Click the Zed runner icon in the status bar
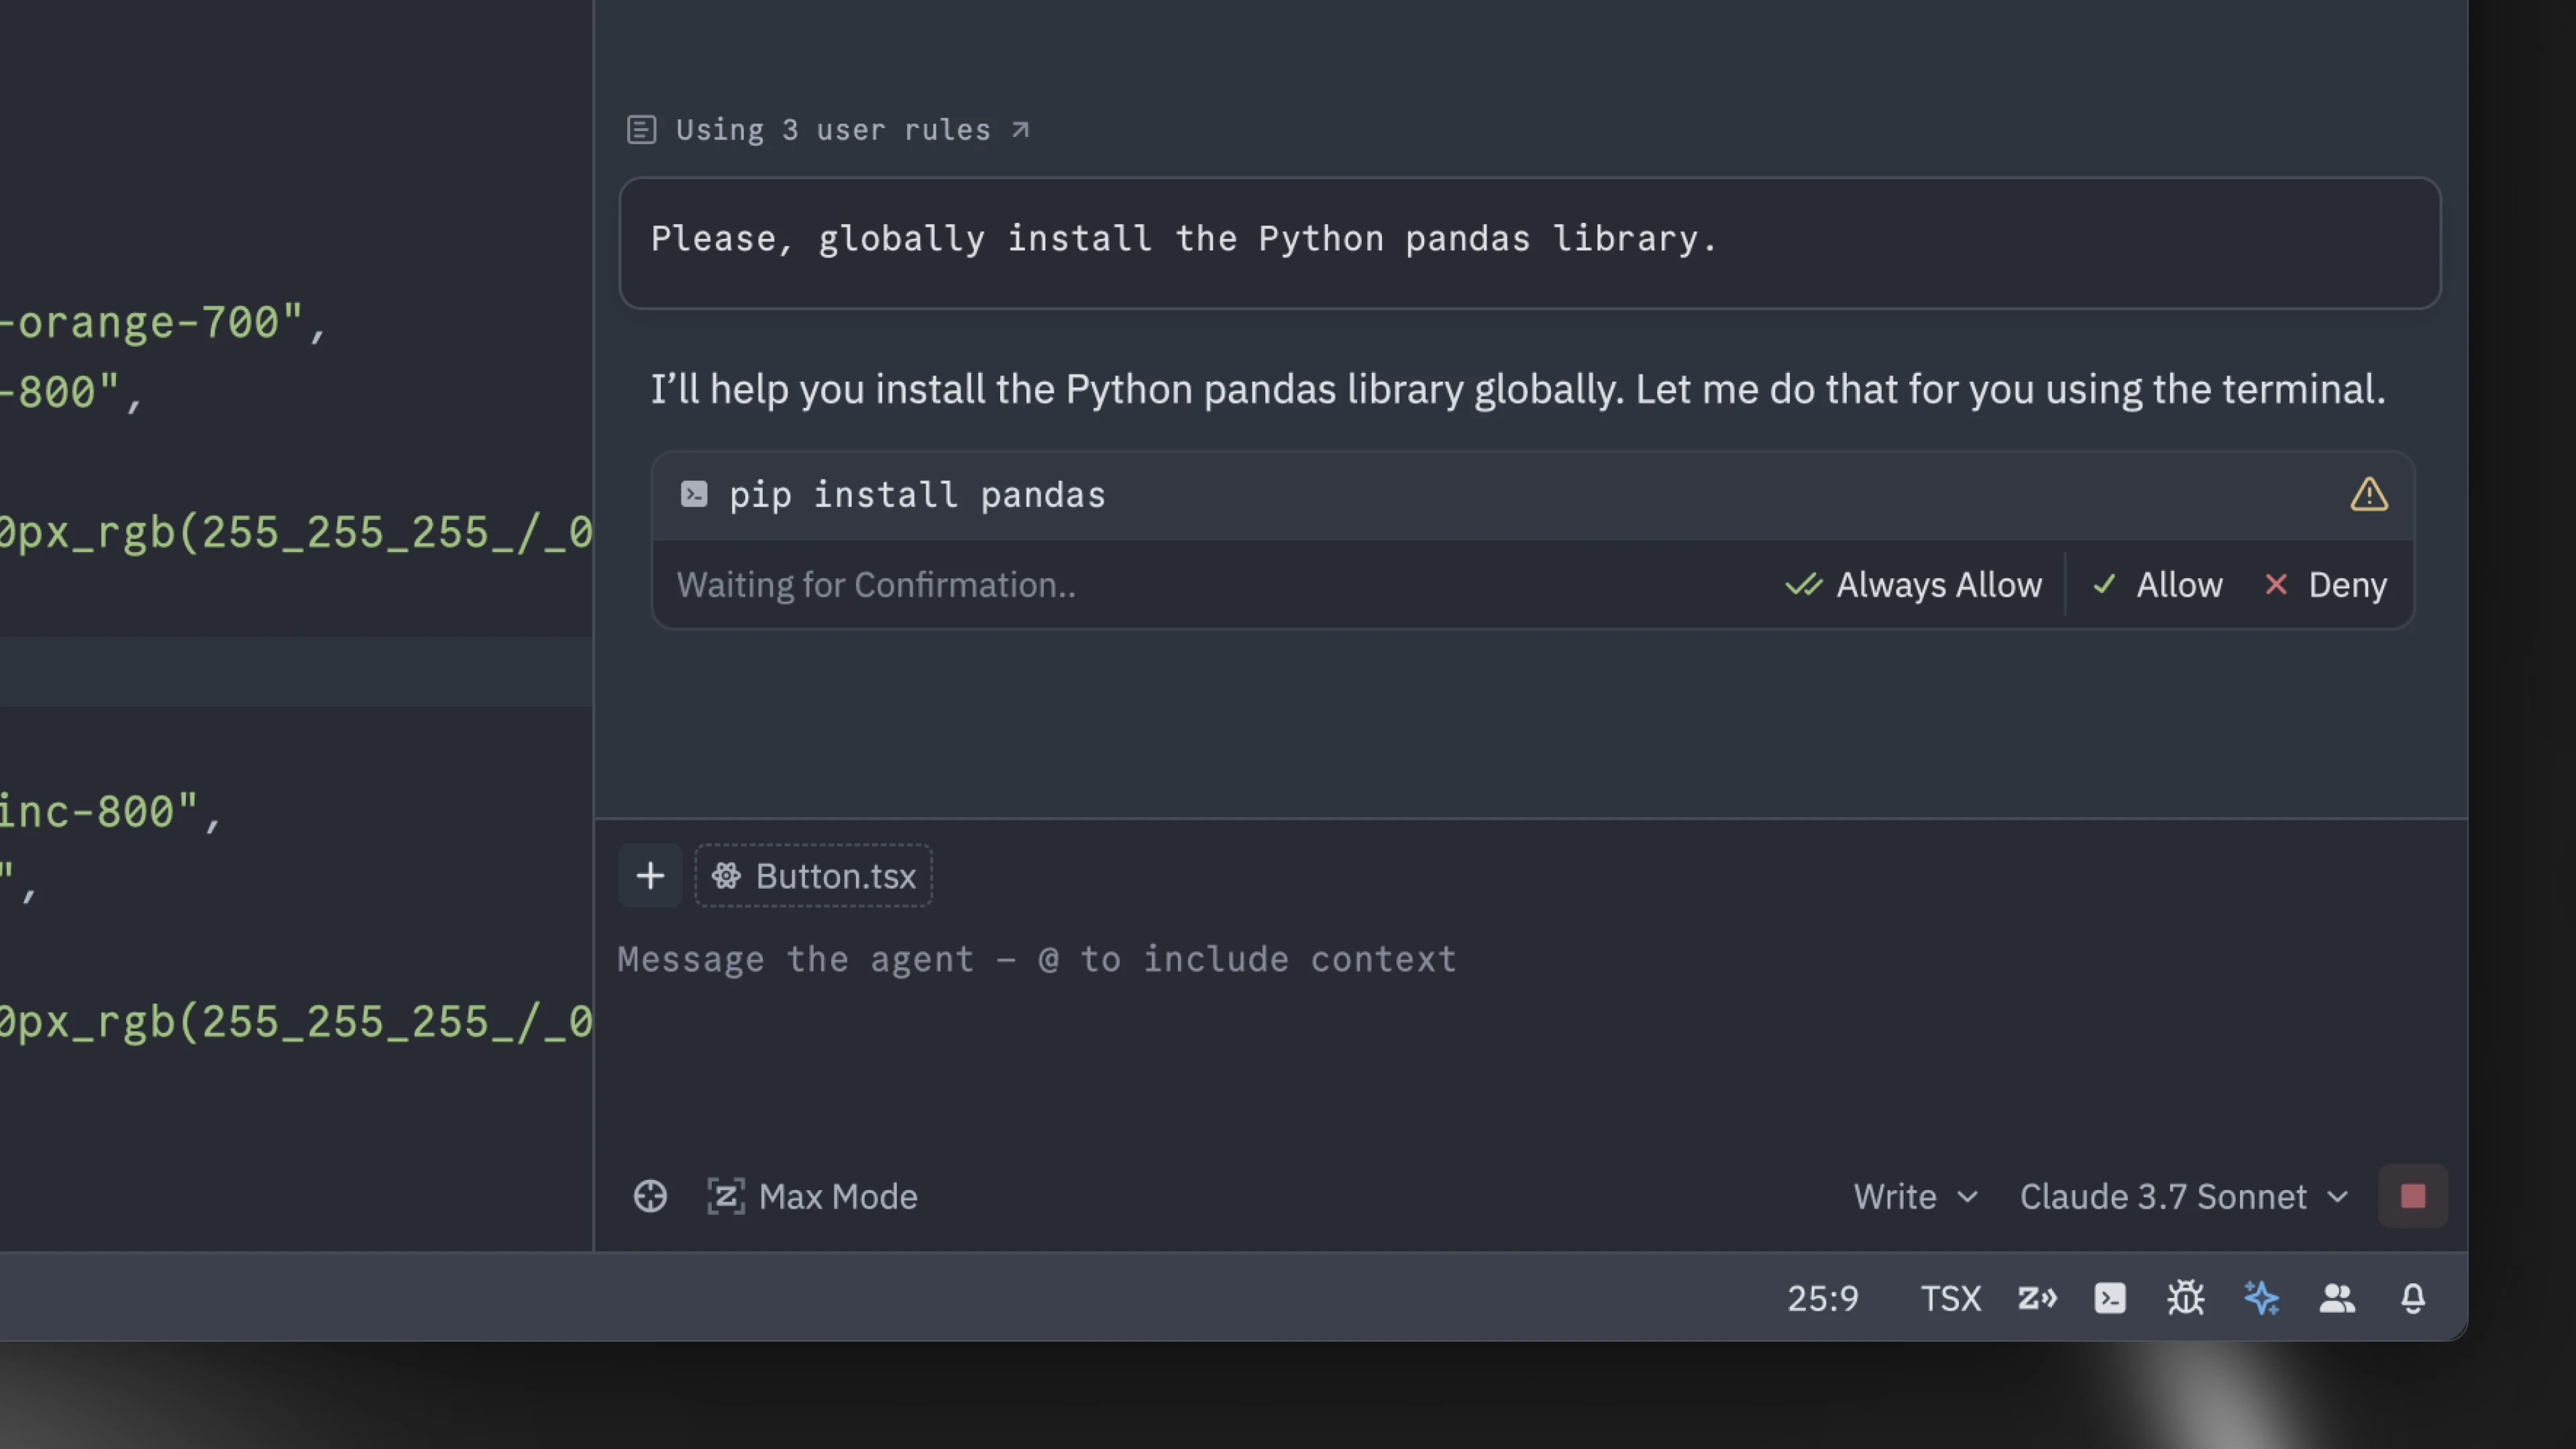2576x1449 pixels. tap(2037, 1298)
